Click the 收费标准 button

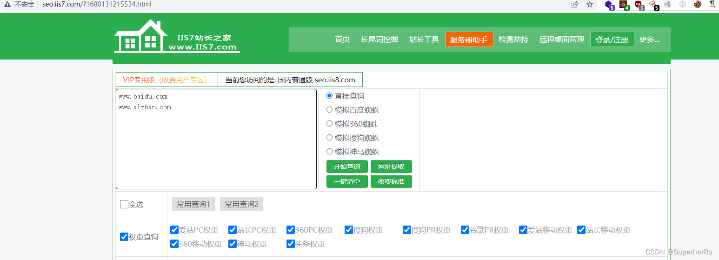[391, 181]
